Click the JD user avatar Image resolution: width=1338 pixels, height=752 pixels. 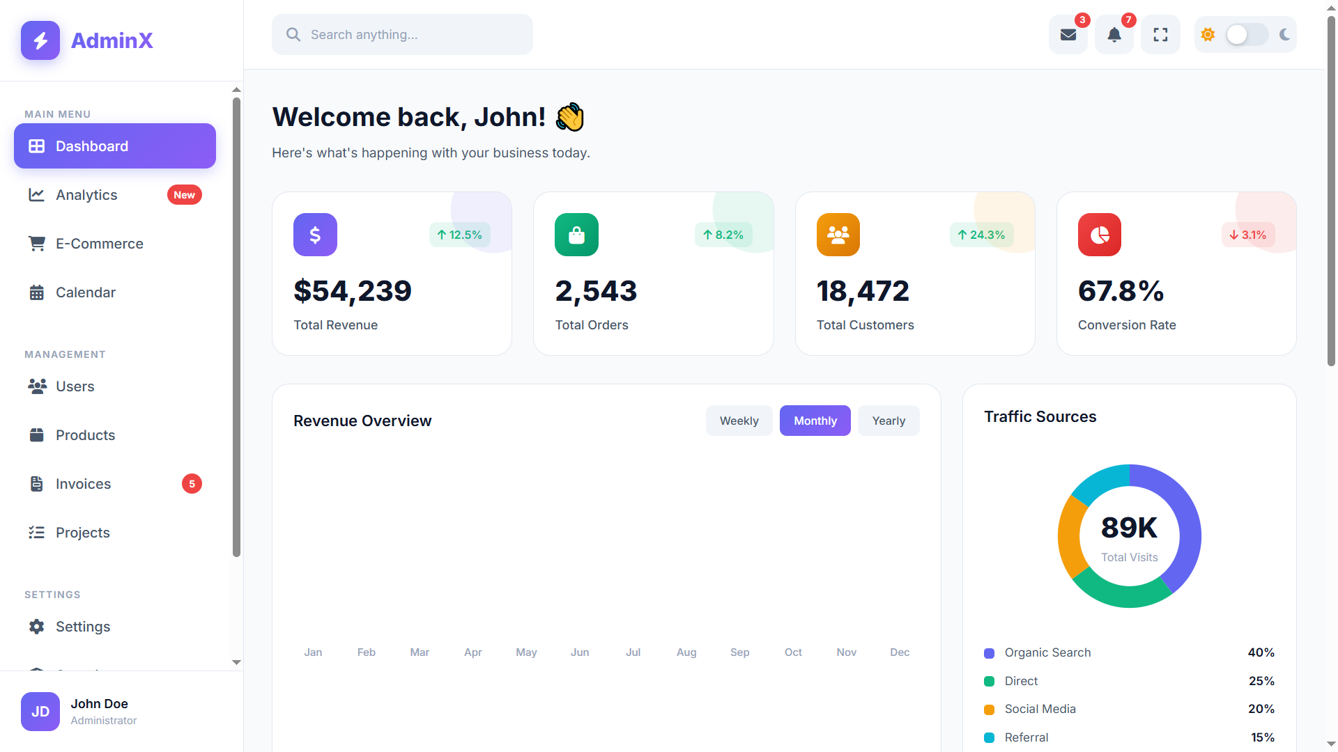point(40,712)
